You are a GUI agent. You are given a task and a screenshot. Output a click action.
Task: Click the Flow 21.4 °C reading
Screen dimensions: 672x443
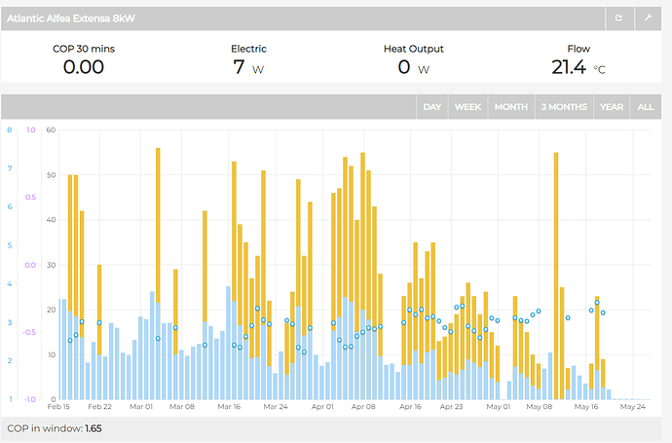[x=579, y=67]
